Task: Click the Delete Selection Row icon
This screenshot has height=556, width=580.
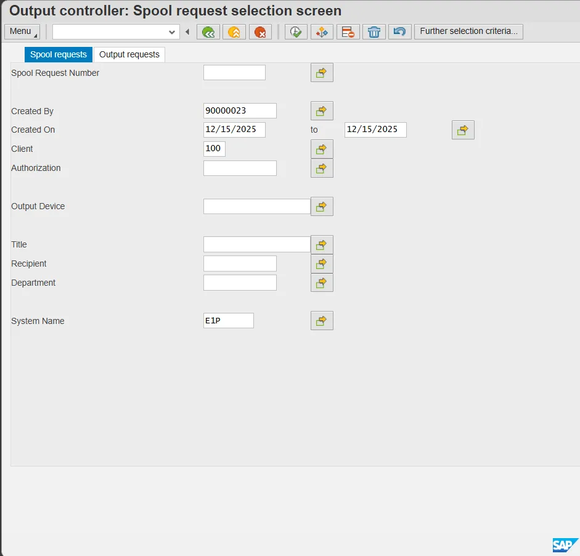Action: pyautogui.click(x=348, y=32)
